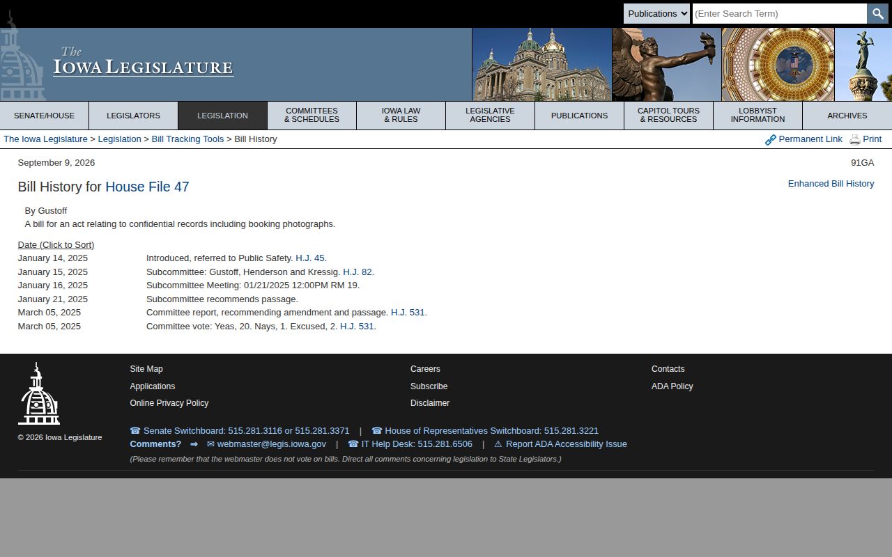
Task: Open the Legislators menu
Action: [133, 116]
